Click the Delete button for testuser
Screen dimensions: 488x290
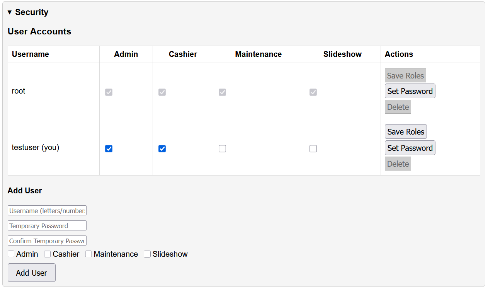[x=398, y=164]
